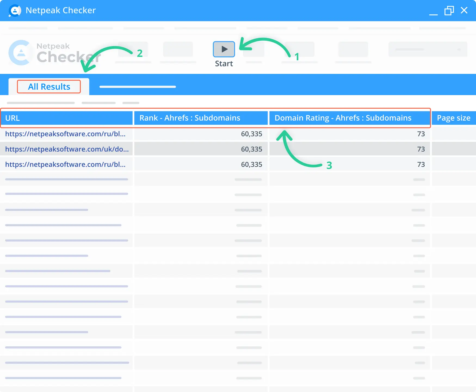Click the restore window icon in title bar
Screen dimensions: 476x392
click(x=449, y=11)
